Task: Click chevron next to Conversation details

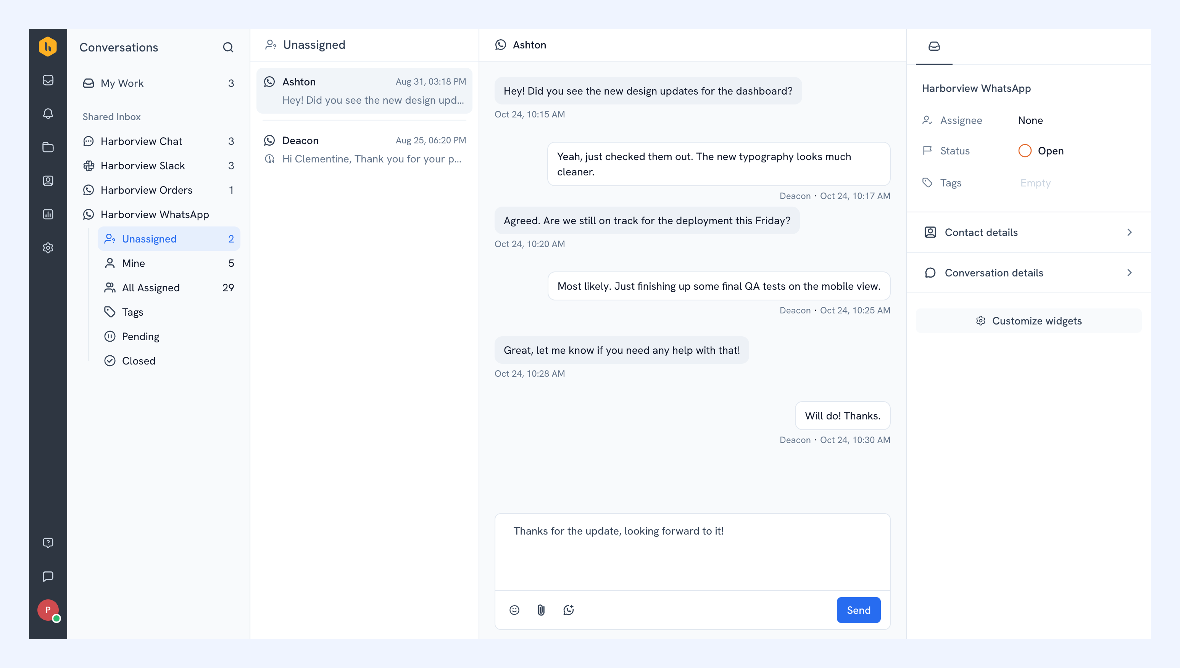Action: [x=1130, y=273]
